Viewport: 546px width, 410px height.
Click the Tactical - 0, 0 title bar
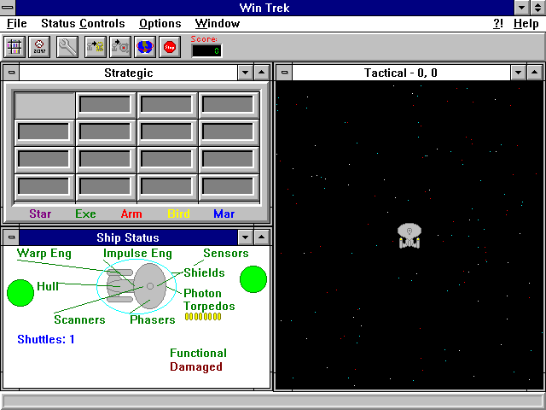coord(401,73)
